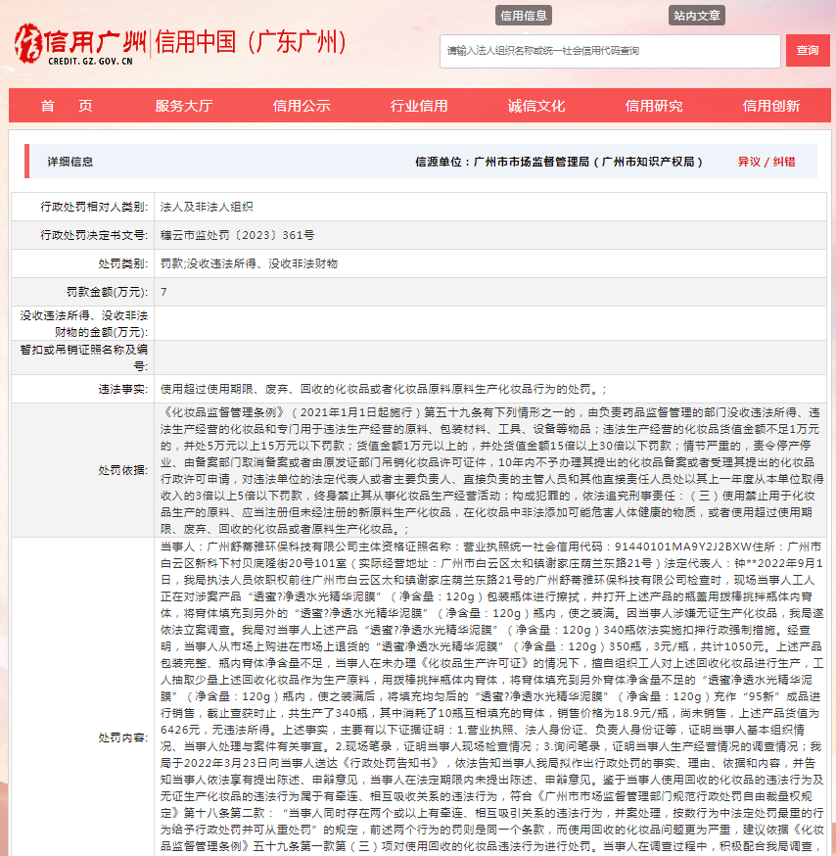The width and height of the screenshot is (836, 856).
Task: Go to 首页 in the navigation bar
Action: (67, 106)
